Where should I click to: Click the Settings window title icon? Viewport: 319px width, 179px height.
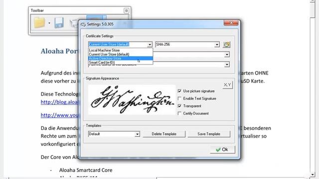pyautogui.click(x=83, y=24)
